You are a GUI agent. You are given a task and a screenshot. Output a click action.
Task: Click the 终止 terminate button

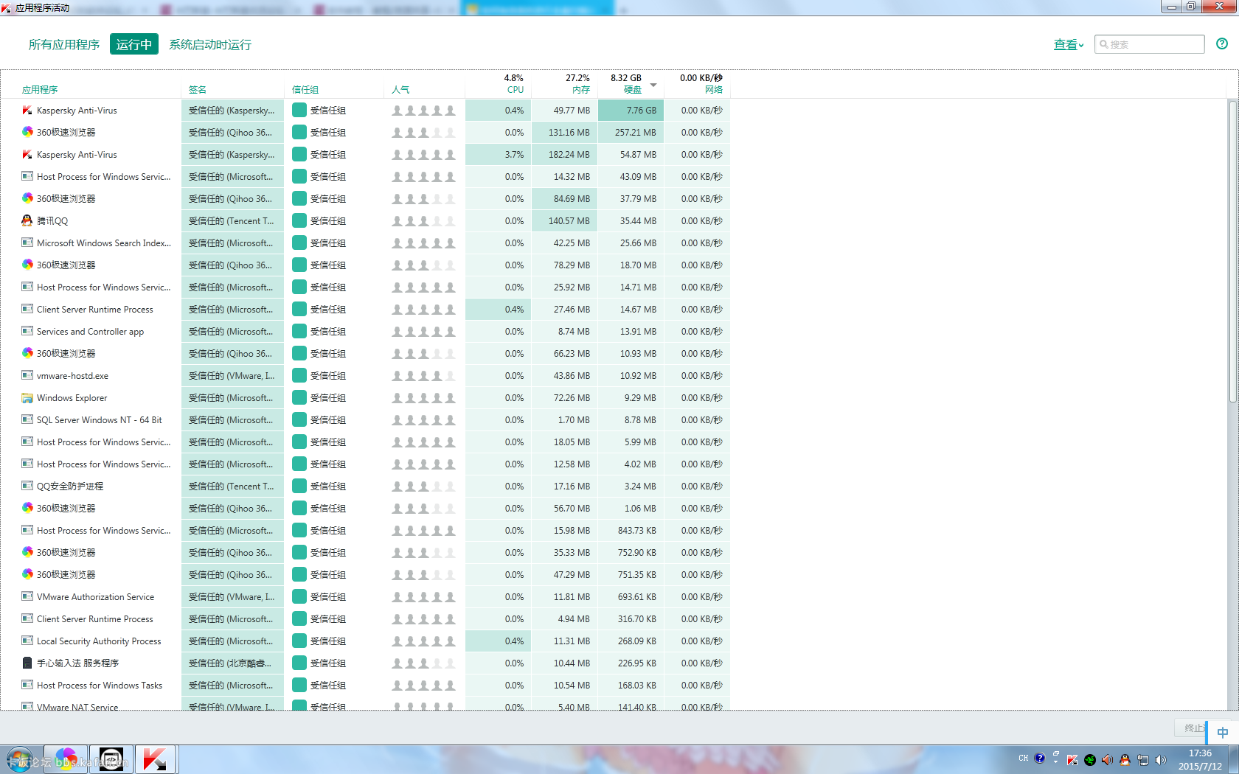(1190, 728)
